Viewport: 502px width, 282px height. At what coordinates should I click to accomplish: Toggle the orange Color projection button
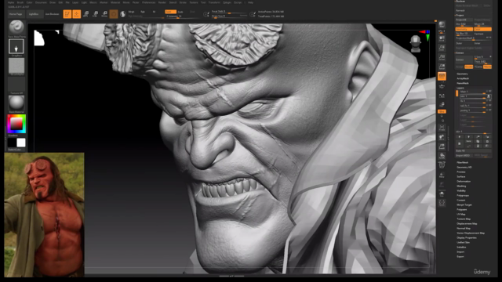pos(482,29)
